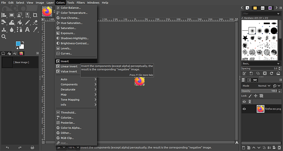283x151 pixels.
Task: Select the [ Base Image ] undo history entry
Action: 20,62
